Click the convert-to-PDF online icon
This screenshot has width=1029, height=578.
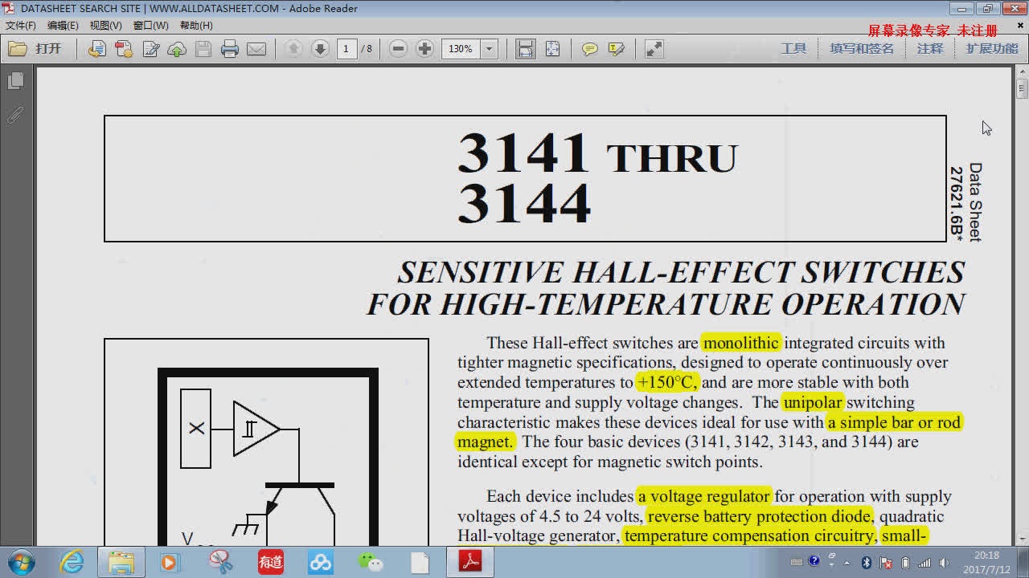tap(96, 49)
